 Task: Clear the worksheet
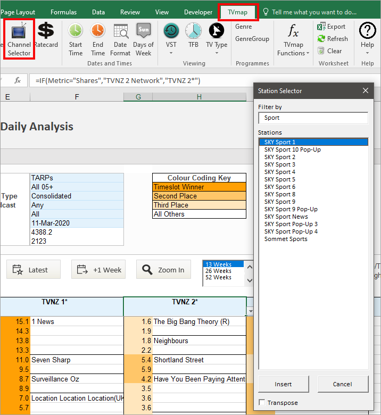point(329,51)
